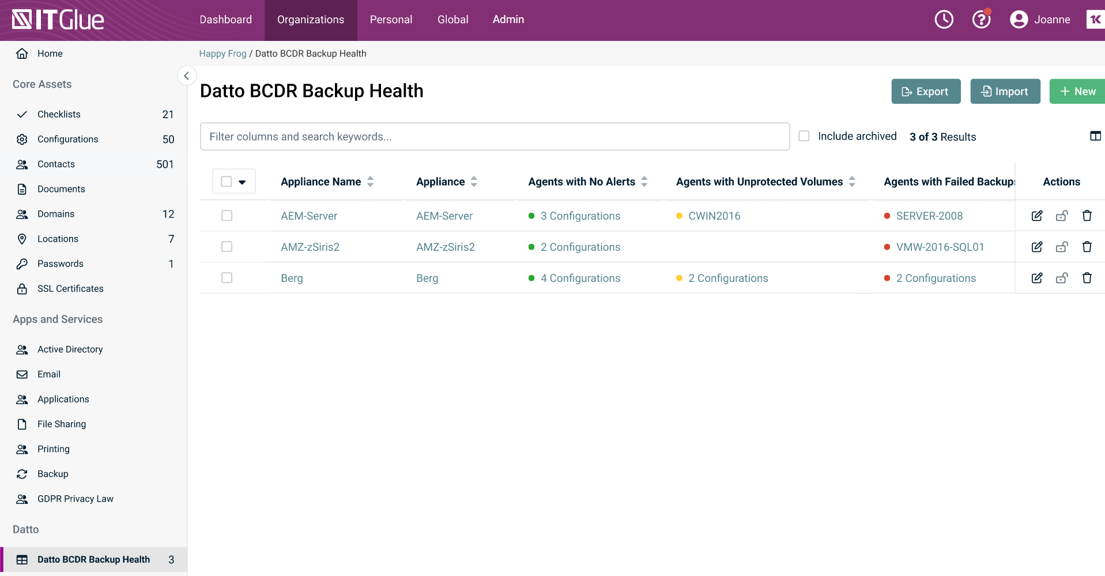
Task: Tick the checkbox on the Berg row
Action: pyautogui.click(x=227, y=277)
